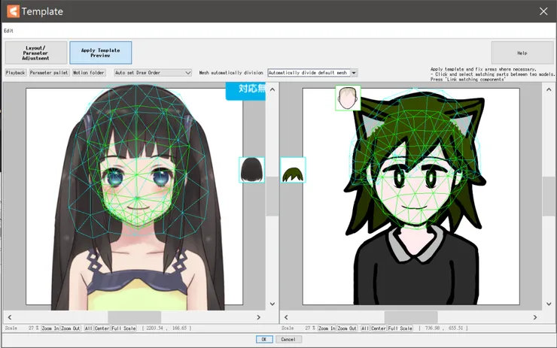Switch to Layout/Parameter Adjustment tab
Screen dimensions: 557x348
click(x=36, y=53)
